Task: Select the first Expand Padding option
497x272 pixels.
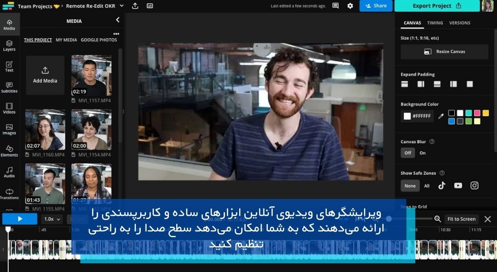Action: click(404, 84)
